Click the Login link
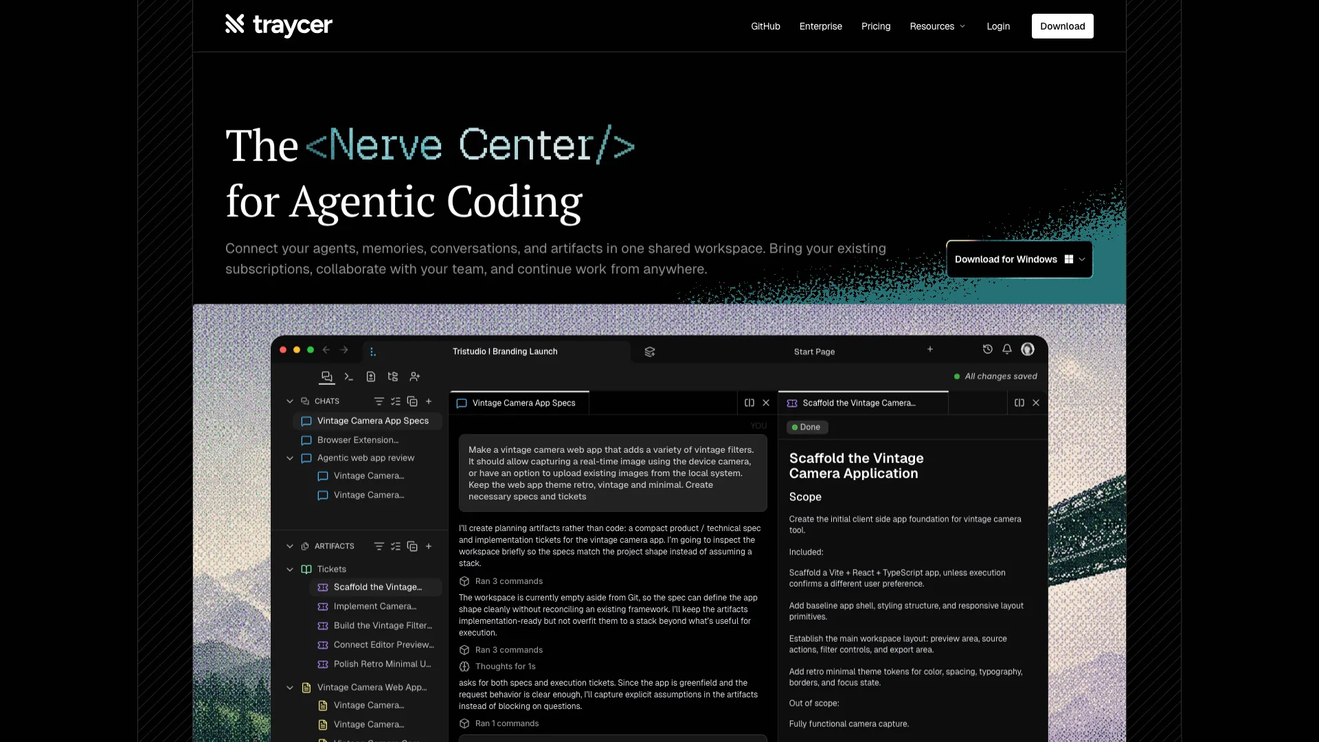 [x=998, y=26]
